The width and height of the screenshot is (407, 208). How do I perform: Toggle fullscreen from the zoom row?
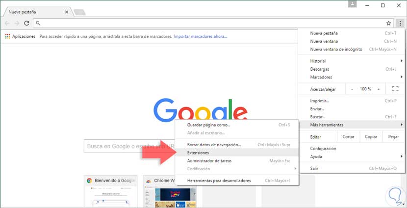coord(395,89)
